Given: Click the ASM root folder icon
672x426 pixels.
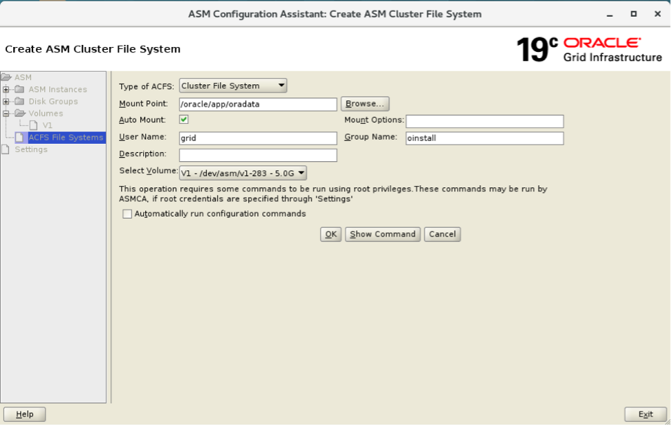Looking at the screenshot, I should click(6, 77).
